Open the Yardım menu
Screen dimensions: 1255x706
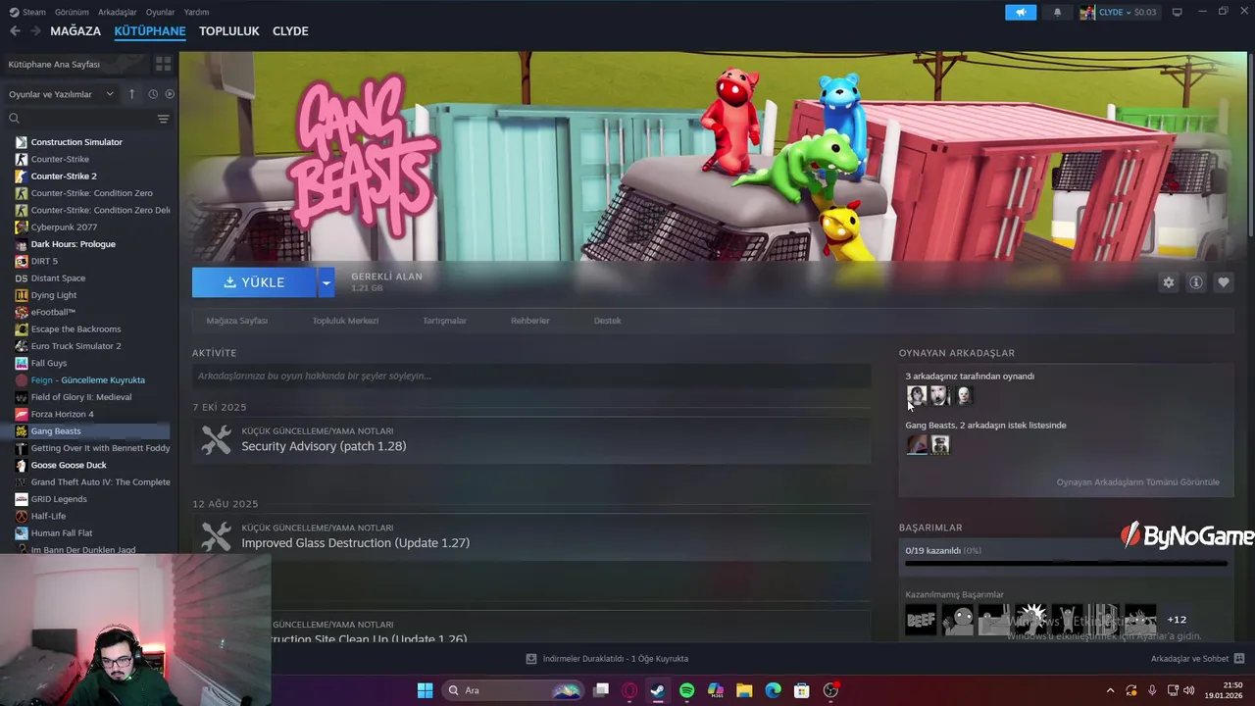[x=196, y=12]
